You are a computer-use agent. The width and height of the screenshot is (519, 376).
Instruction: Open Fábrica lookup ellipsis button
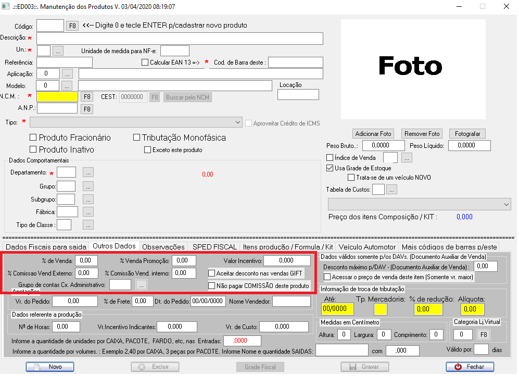point(88,212)
